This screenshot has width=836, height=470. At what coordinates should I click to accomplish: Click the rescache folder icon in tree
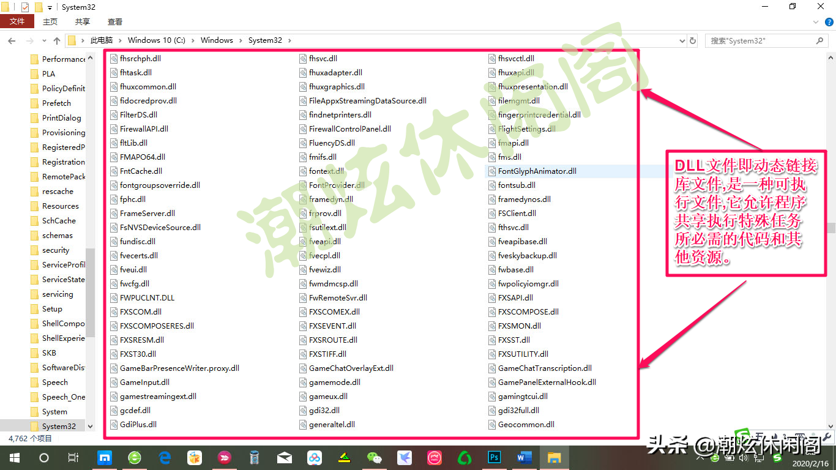click(x=34, y=191)
